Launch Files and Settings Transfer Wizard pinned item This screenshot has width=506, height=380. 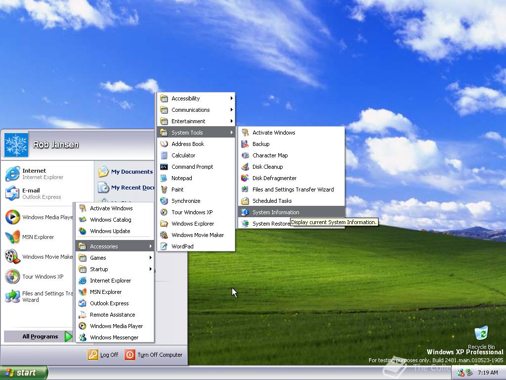point(38,296)
